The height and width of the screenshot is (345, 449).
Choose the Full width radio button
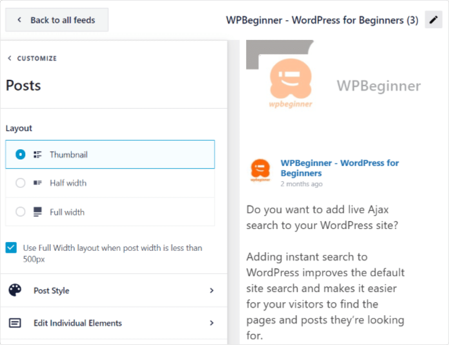pyautogui.click(x=21, y=212)
